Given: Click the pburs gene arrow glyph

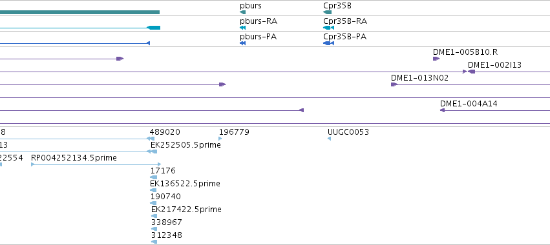Looking at the screenshot, I should [x=243, y=12].
